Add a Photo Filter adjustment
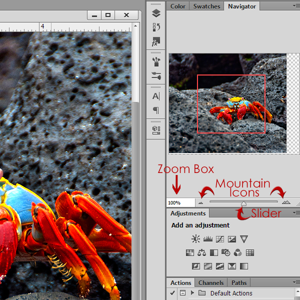 coord(226,252)
